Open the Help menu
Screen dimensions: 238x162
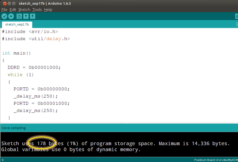click(x=48, y=9)
